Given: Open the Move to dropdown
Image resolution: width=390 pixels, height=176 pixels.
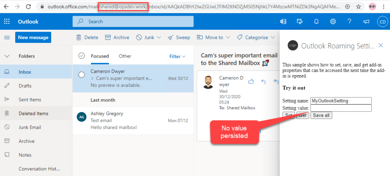Looking at the screenshot, I should pyautogui.click(x=214, y=37).
